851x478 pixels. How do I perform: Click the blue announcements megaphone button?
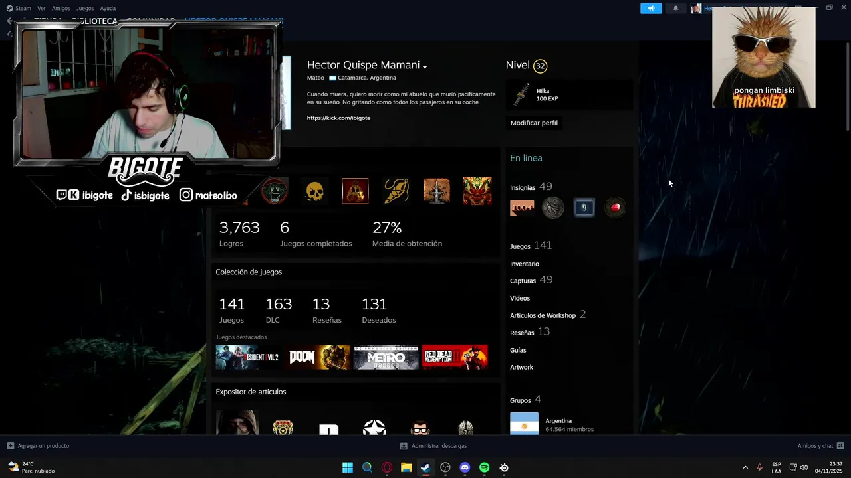[x=651, y=8]
